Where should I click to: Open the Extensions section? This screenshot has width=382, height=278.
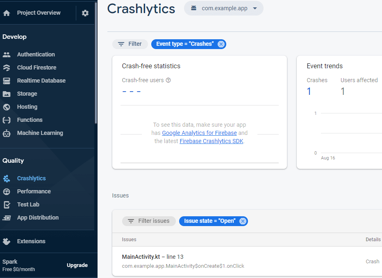tap(32, 241)
